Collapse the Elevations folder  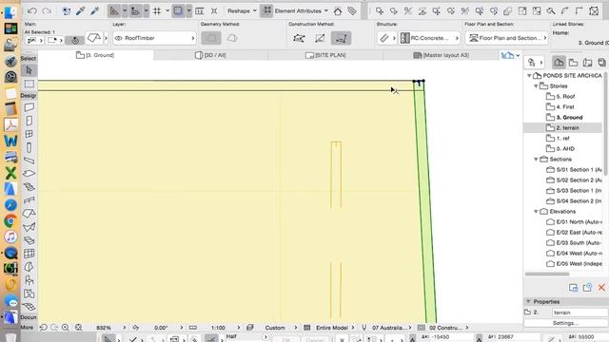pyautogui.click(x=536, y=211)
